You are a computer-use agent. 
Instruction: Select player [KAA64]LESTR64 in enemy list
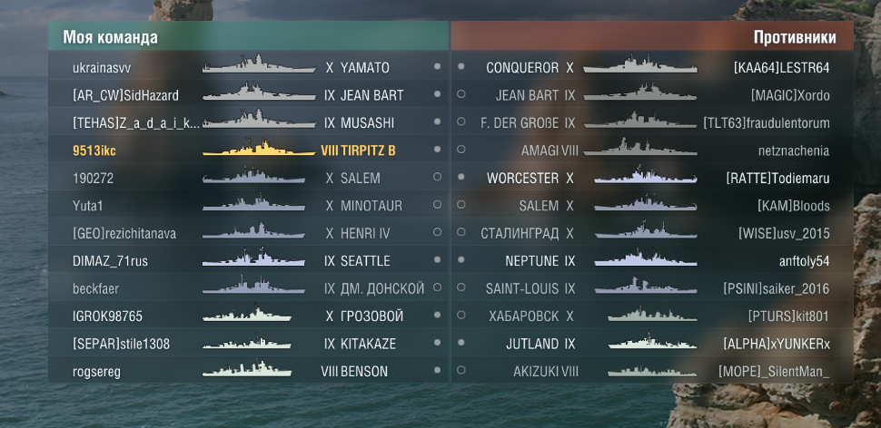click(781, 68)
